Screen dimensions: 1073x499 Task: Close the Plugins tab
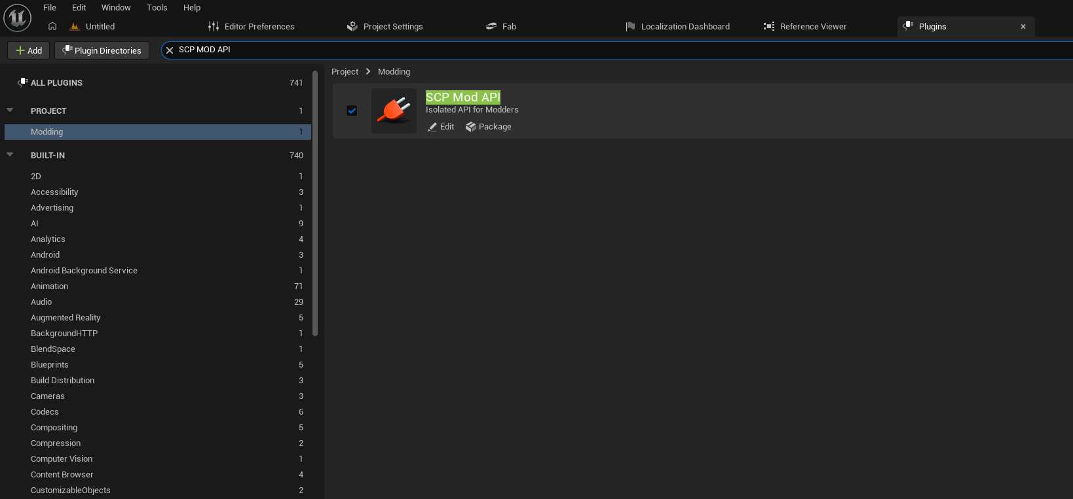1023,27
